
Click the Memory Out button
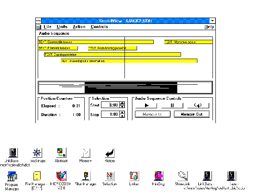pyautogui.click(x=192, y=114)
